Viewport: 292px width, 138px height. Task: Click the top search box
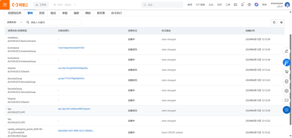(x=162, y=5)
